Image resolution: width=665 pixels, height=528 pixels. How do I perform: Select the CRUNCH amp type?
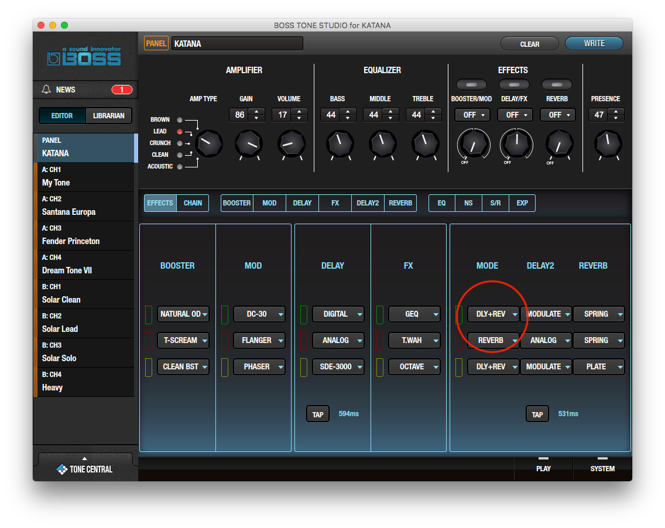click(x=180, y=143)
